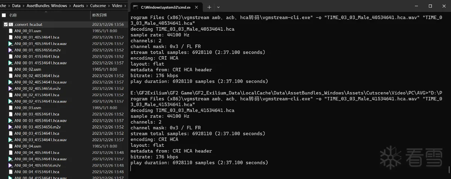Screen dimensions: 451x179
Task: Open the terminal new-tab dropdown arrow
Action: pyautogui.click(x=218, y=7)
